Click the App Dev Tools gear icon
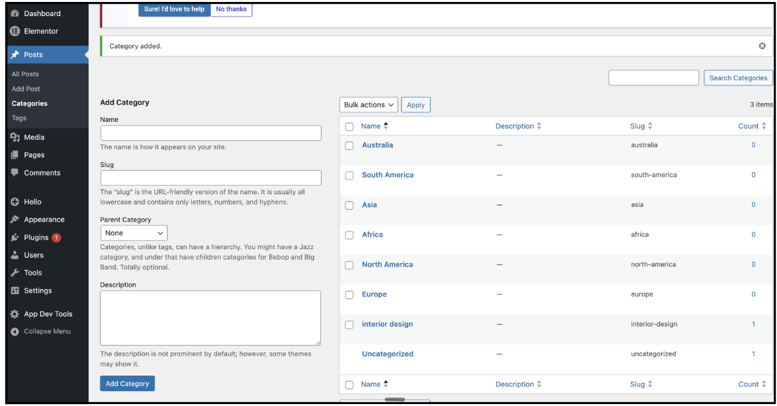This screenshot has width=777, height=406. pos(15,314)
